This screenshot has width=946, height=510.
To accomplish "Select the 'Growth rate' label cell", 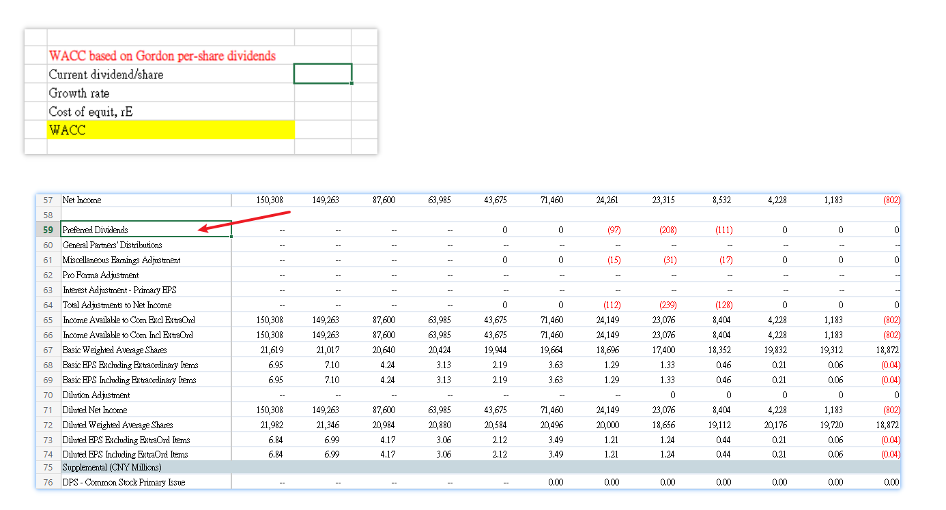I will click(171, 93).
